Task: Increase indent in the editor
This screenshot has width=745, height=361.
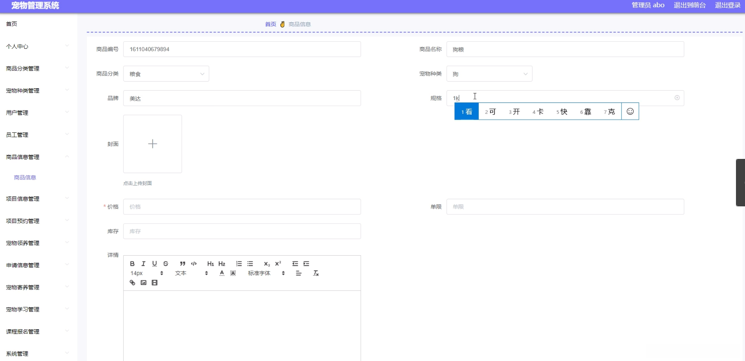Action: [x=306, y=264]
